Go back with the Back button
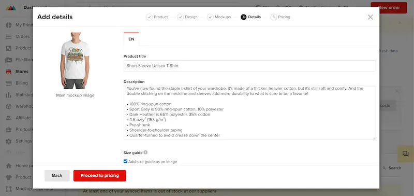The width and height of the screenshot is (414, 196). pos(57,176)
